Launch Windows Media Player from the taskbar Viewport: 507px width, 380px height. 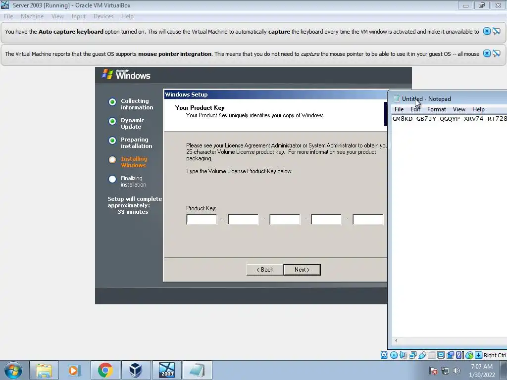point(74,370)
